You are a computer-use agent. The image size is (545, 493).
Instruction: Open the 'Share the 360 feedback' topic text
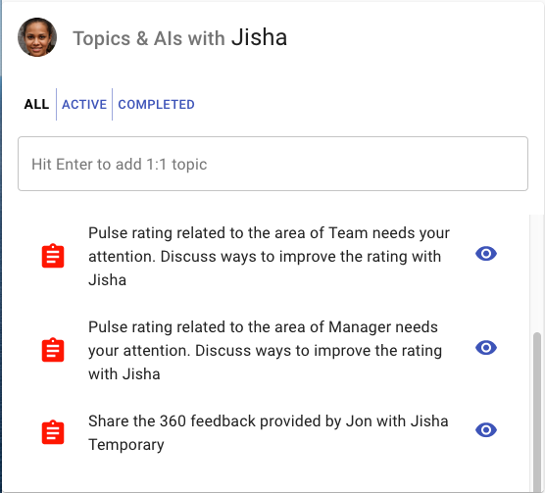(x=269, y=433)
